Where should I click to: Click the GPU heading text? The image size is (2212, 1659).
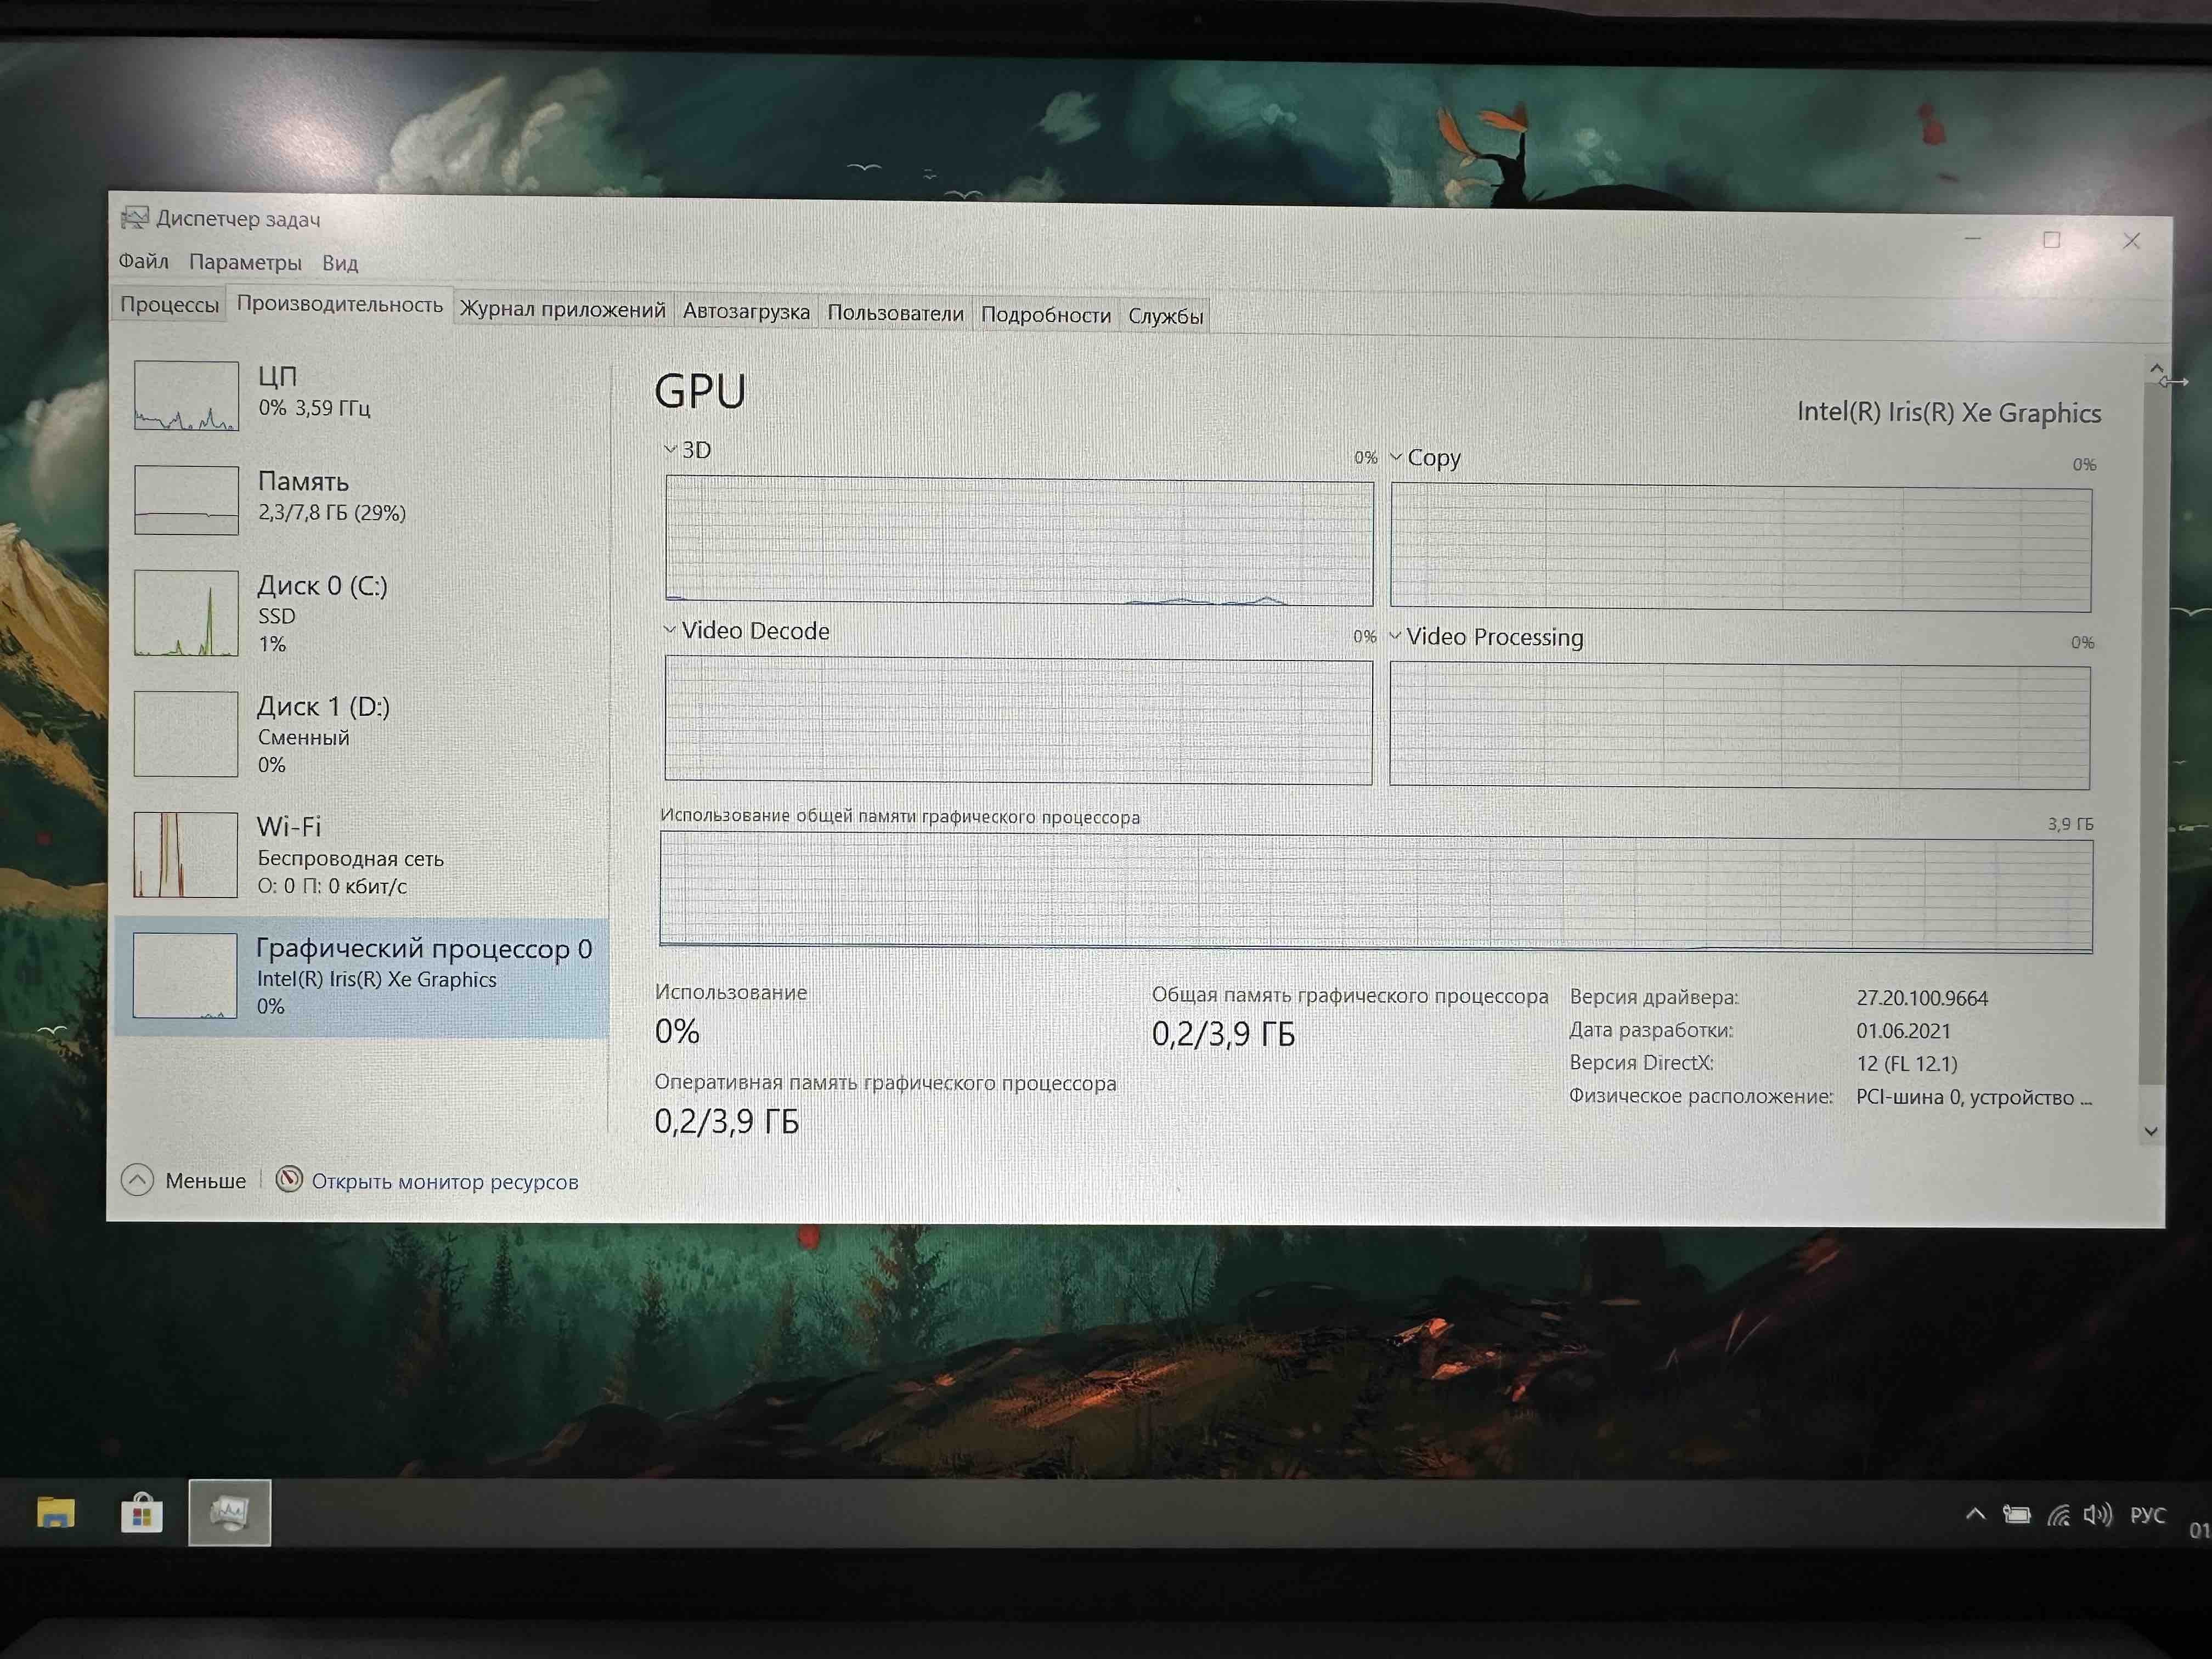pos(700,391)
